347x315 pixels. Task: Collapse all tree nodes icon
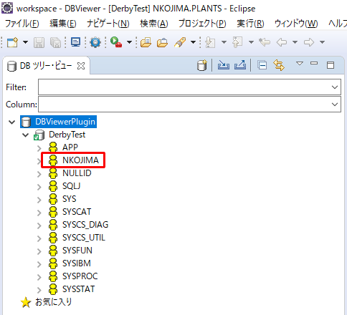click(262, 65)
